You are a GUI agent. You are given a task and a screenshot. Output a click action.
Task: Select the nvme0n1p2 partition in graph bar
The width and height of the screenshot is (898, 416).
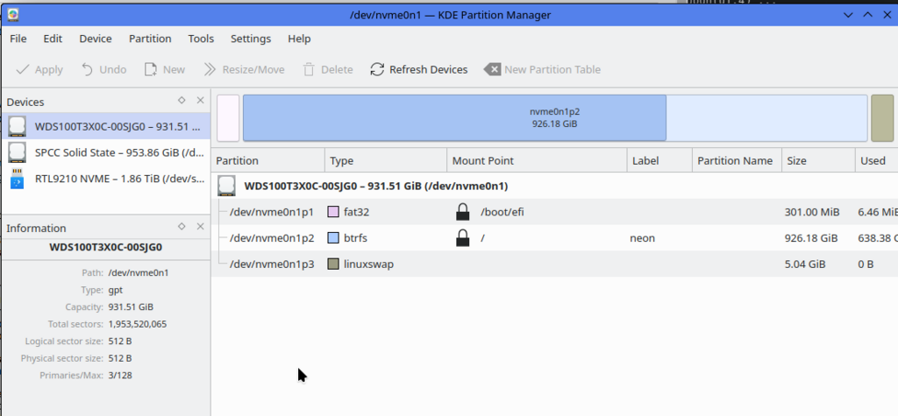(x=554, y=118)
